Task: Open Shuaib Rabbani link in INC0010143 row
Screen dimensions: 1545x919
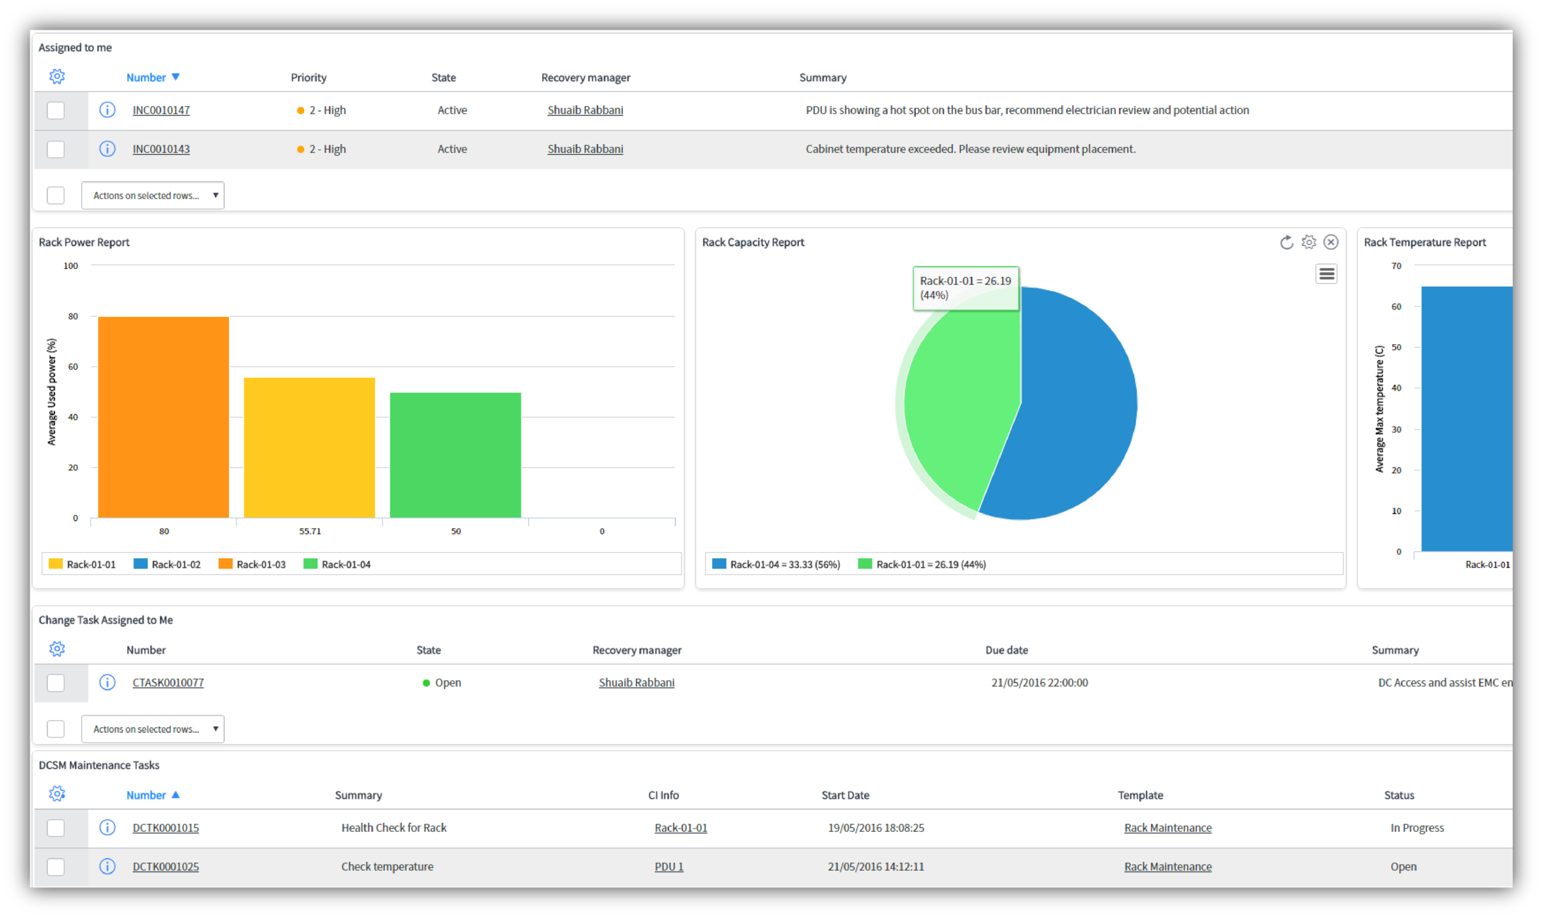Action: pyautogui.click(x=585, y=149)
